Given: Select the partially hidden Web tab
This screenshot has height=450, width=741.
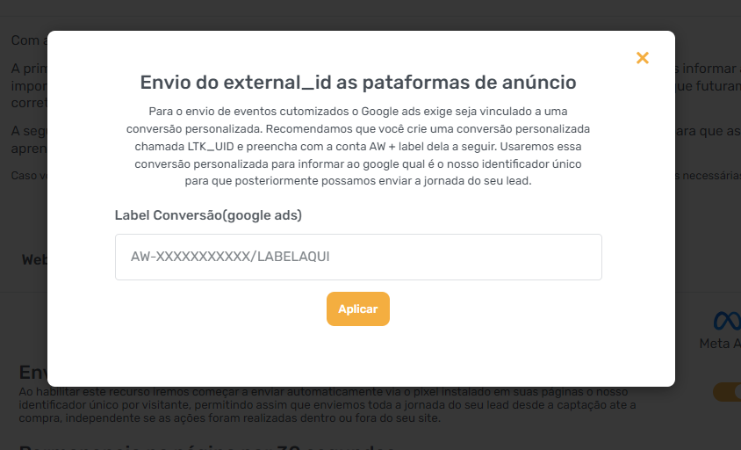Looking at the screenshot, I should click(34, 260).
